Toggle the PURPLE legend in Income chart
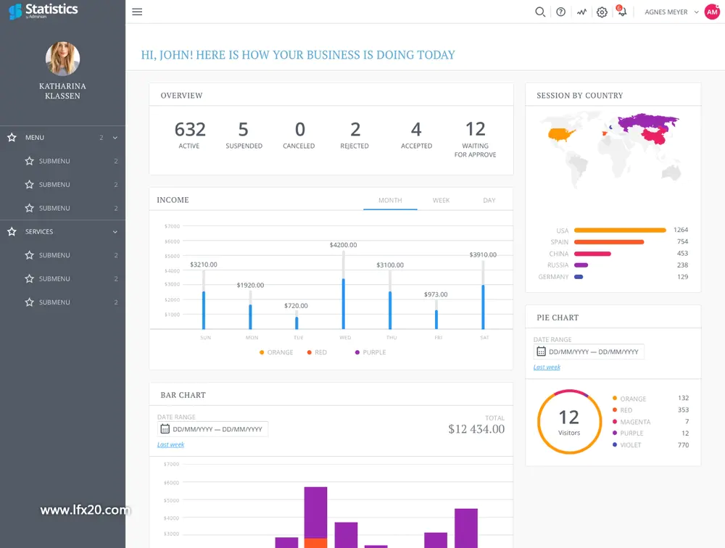This screenshot has width=725, height=548. (370, 352)
